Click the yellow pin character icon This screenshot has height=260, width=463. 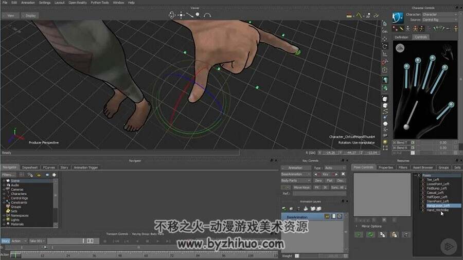coord(456,29)
